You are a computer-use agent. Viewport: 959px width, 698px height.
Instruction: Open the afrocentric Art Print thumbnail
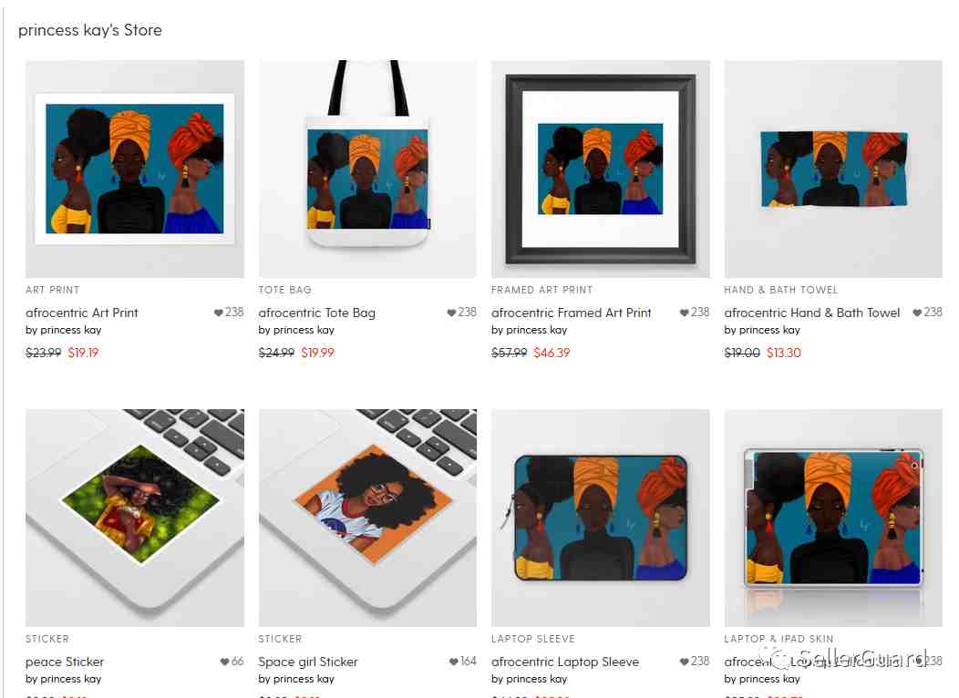tap(135, 169)
